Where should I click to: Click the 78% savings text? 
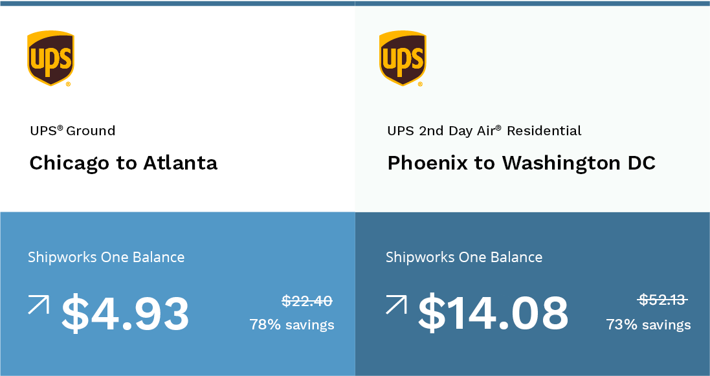click(292, 325)
